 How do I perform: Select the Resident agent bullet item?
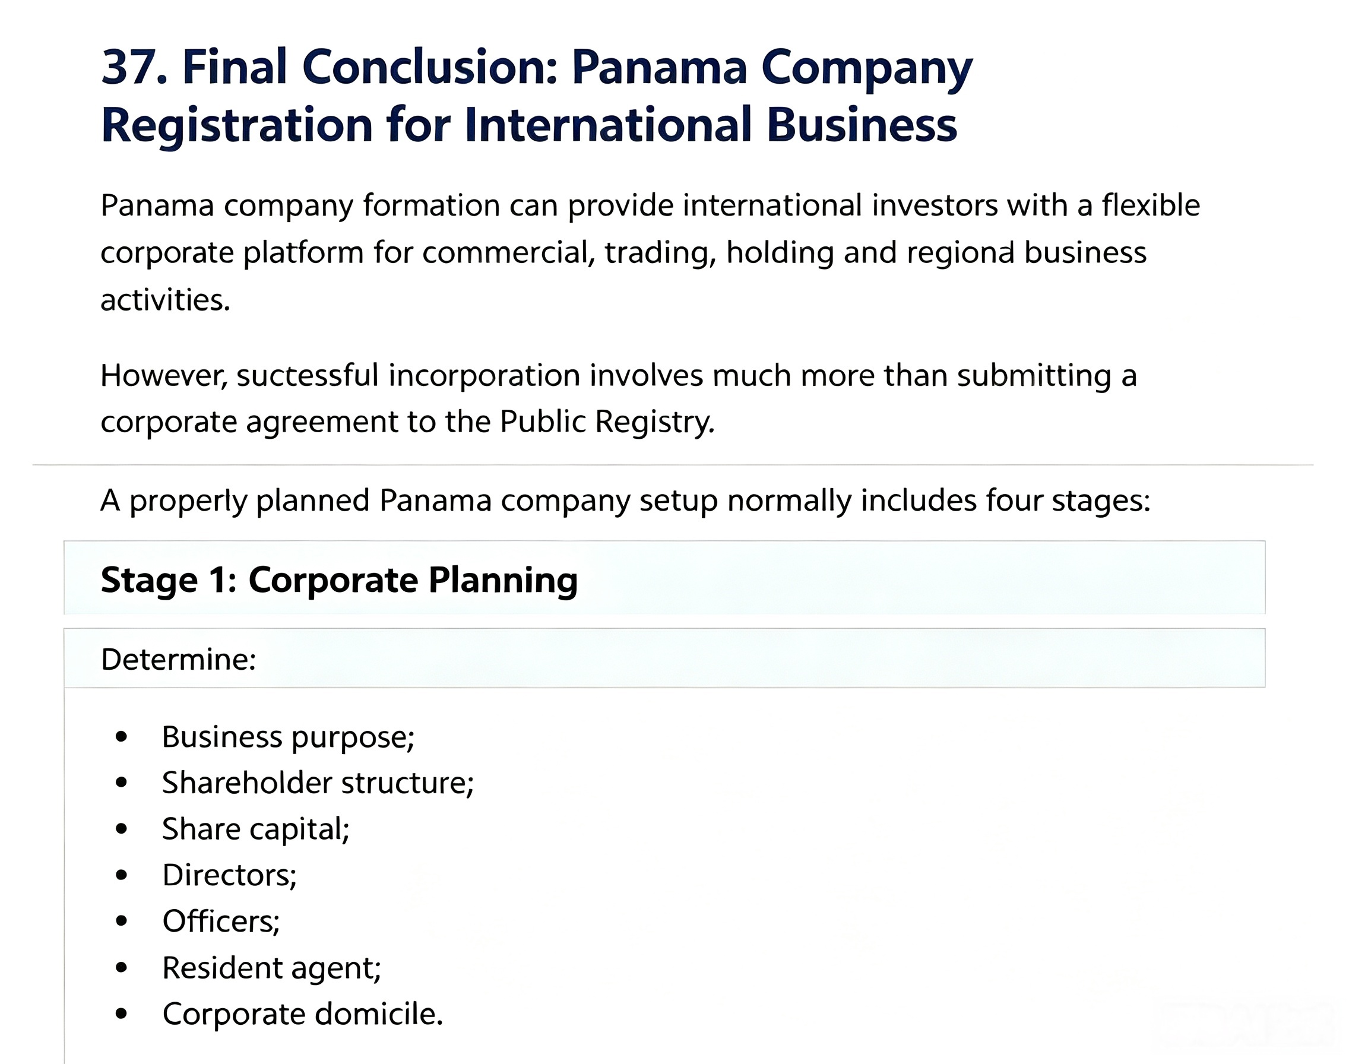coord(271,967)
